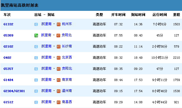Image resolution: width=182 pixels, height=108 pixels.
Task: Click the 过 icon in the G402 row
Action: tap(36, 58)
